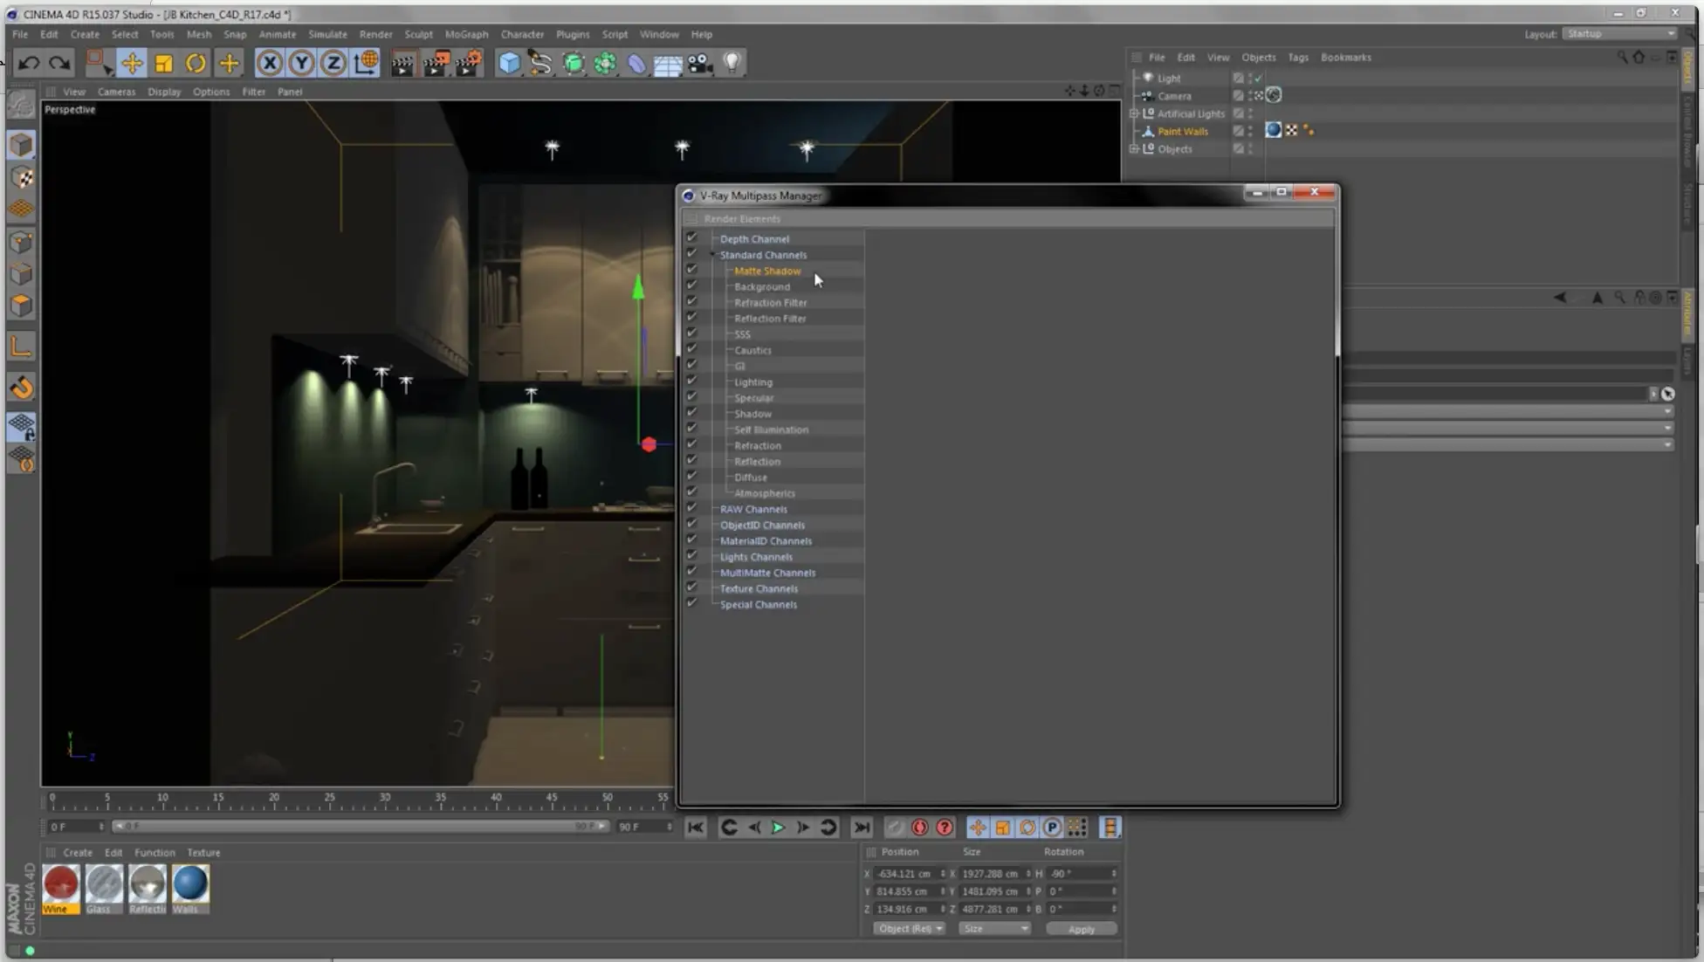
Task: Toggle Y axis lock
Action: tap(301, 63)
